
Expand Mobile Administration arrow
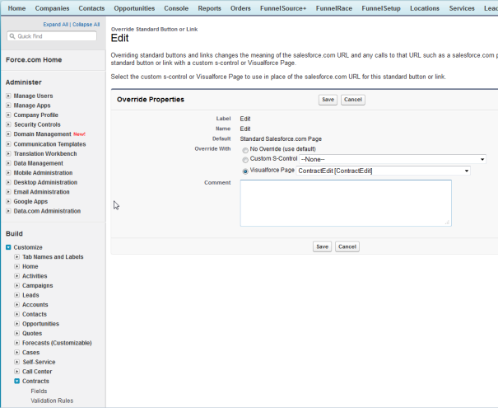coord(8,172)
